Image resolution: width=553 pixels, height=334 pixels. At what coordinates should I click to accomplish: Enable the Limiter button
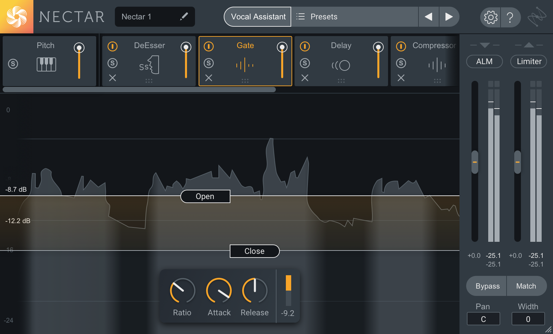(529, 61)
